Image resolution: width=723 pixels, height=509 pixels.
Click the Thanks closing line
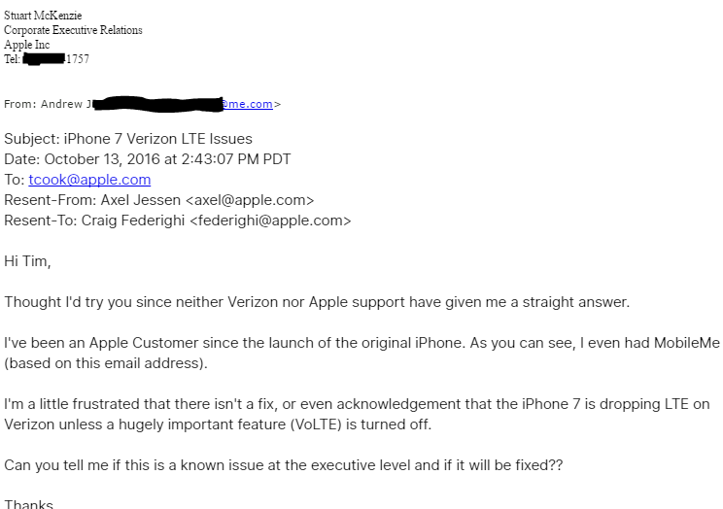tap(29, 503)
